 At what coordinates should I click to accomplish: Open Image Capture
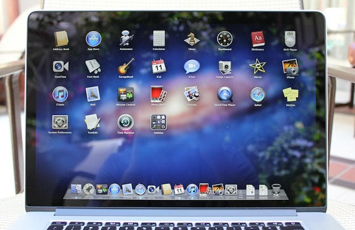[224, 67]
